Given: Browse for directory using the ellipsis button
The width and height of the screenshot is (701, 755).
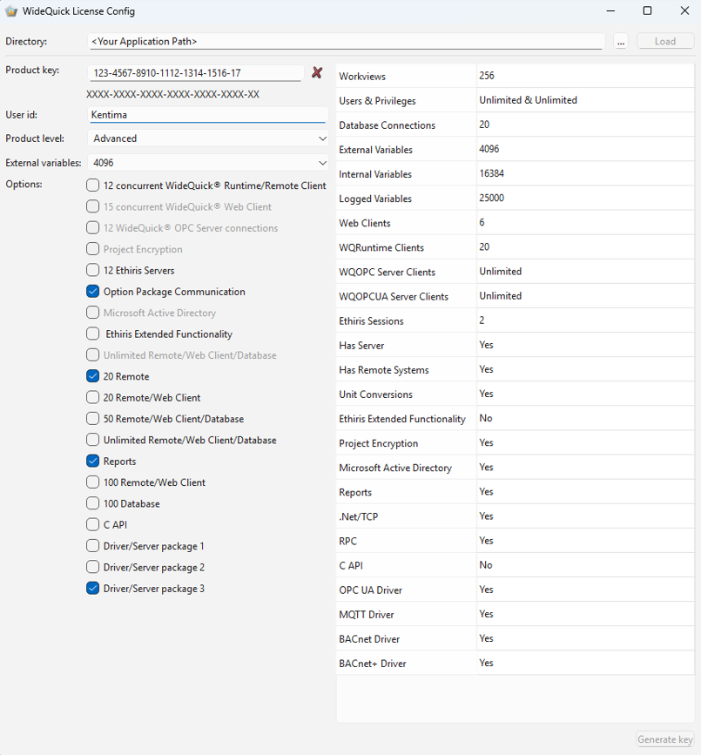Looking at the screenshot, I should click(621, 41).
